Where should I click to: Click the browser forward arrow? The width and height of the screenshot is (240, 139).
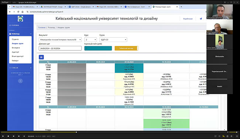[x=14, y=12]
